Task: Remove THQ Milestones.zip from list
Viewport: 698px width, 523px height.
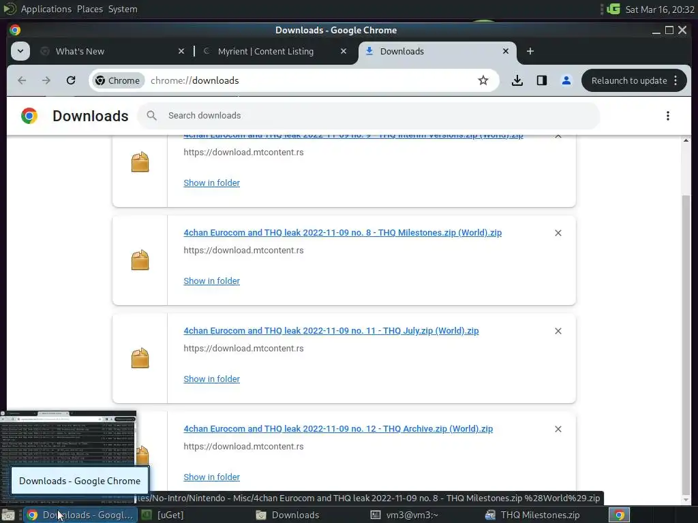Action: pos(558,233)
